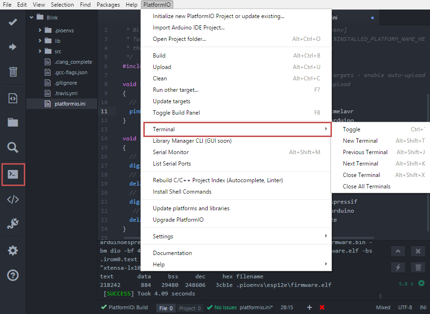This screenshot has width=430, height=314.
Task: Click the build panel lightning bolt icon
Action: [398, 267]
